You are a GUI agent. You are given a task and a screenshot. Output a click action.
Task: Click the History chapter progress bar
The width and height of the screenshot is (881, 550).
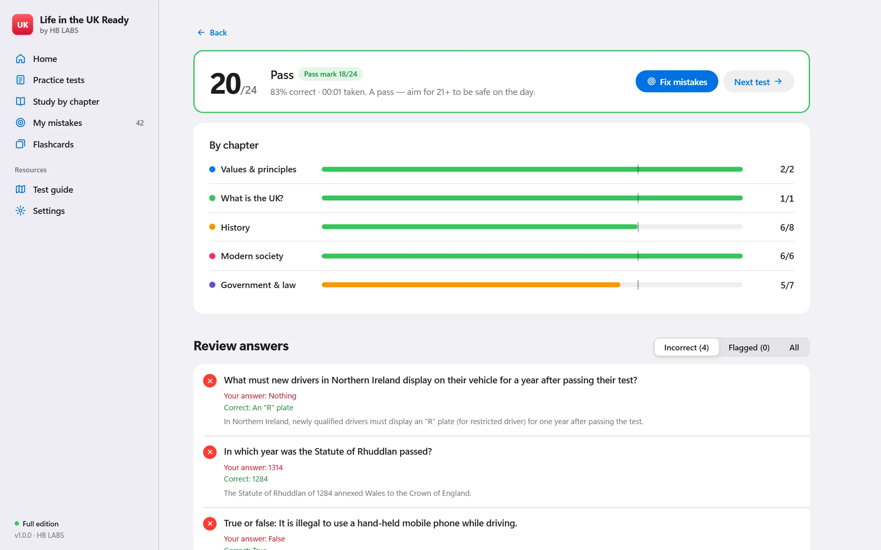(532, 227)
